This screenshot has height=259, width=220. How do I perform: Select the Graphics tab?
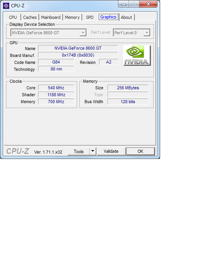coord(108,17)
